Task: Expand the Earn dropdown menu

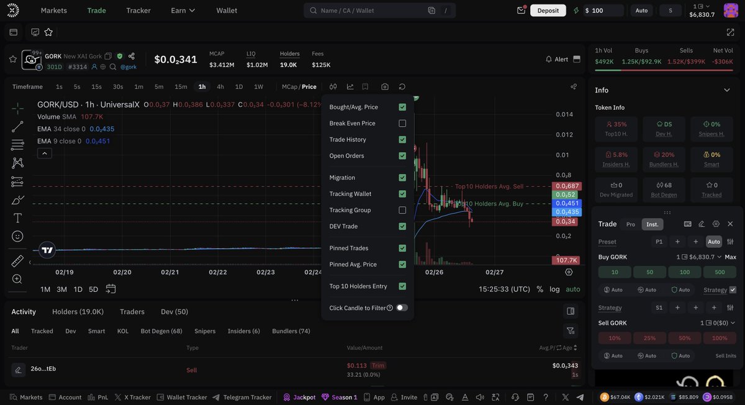Action: point(183,10)
